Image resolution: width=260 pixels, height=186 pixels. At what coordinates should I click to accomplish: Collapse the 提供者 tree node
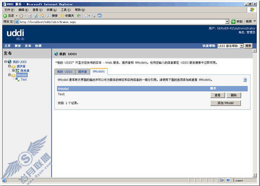coord(10,66)
